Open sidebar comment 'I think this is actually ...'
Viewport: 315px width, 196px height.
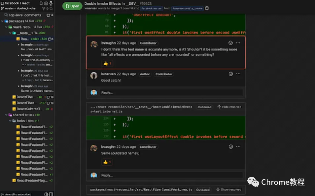(37, 60)
